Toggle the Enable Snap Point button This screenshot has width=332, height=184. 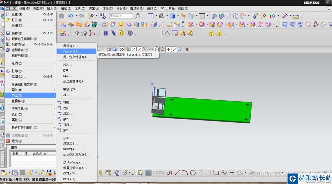point(122,49)
